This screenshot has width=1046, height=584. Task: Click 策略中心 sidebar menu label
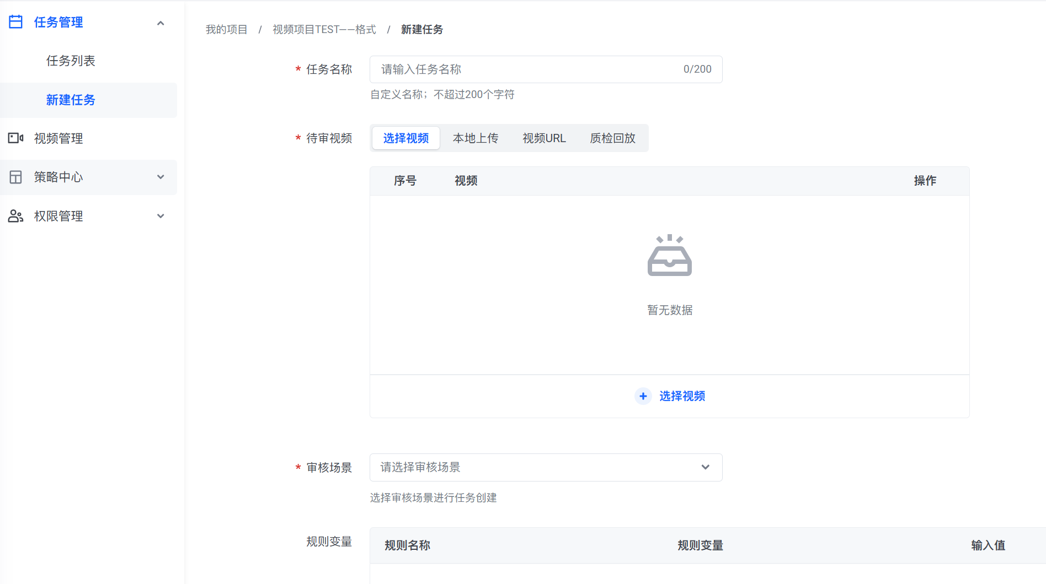[58, 177]
